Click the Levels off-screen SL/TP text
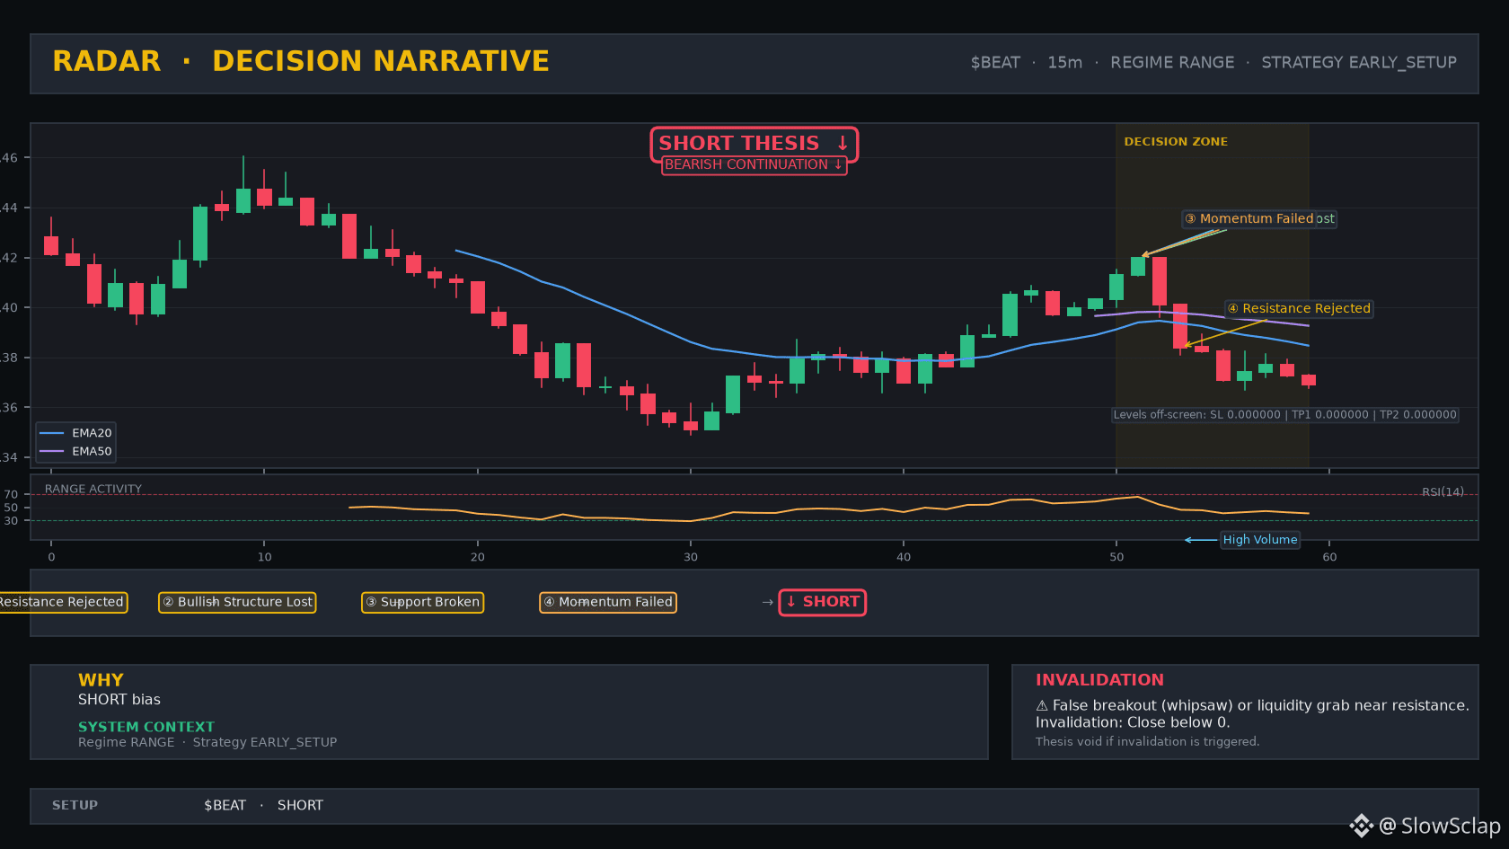This screenshot has width=1509, height=849. coord(1284,415)
